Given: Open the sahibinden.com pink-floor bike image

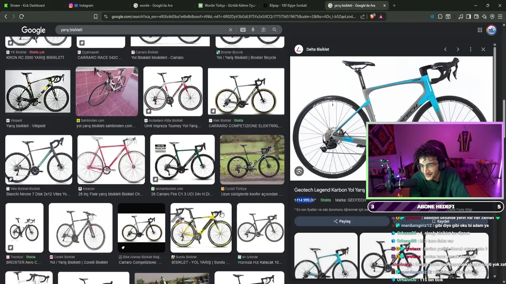Looking at the screenshot, I should (x=107, y=91).
